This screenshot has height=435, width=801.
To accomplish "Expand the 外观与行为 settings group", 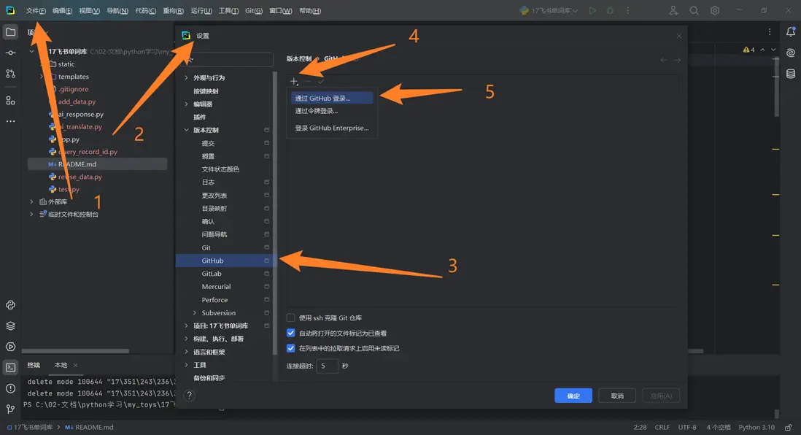I will (187, 77).
